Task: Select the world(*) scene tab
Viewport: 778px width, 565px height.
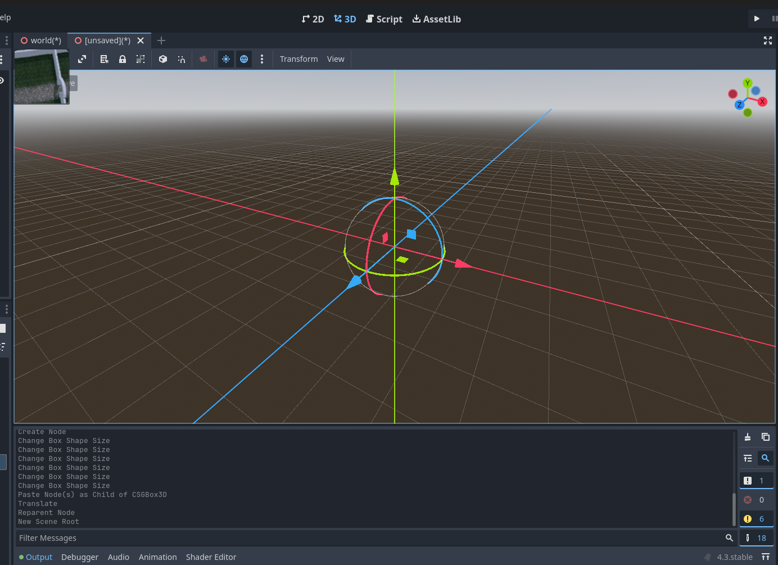Action: tap(40, 40)
